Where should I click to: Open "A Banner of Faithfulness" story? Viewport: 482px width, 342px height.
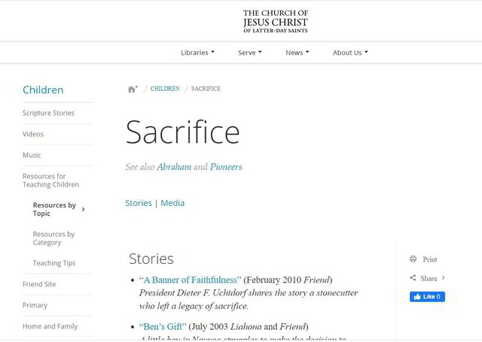(x=190, y=280)
